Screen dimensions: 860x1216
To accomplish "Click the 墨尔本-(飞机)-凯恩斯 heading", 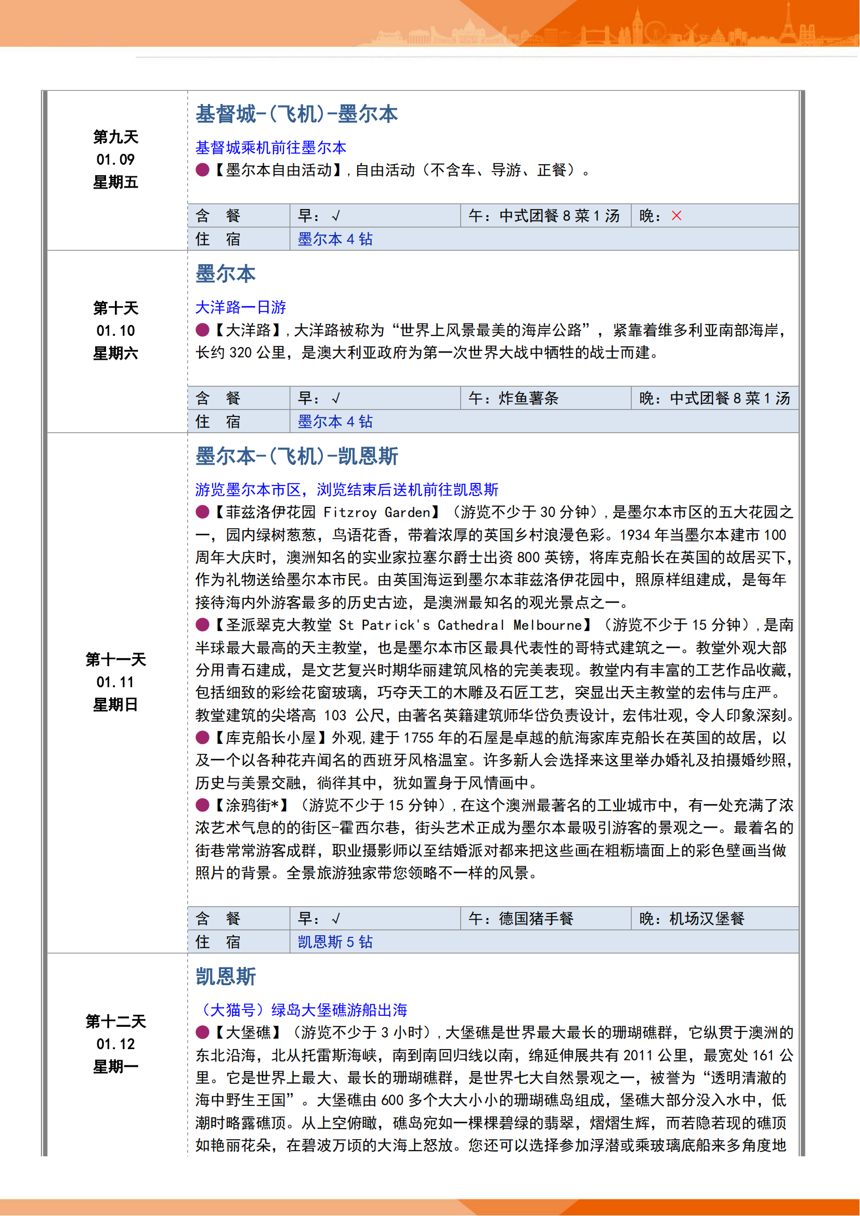I will [296, 456].
